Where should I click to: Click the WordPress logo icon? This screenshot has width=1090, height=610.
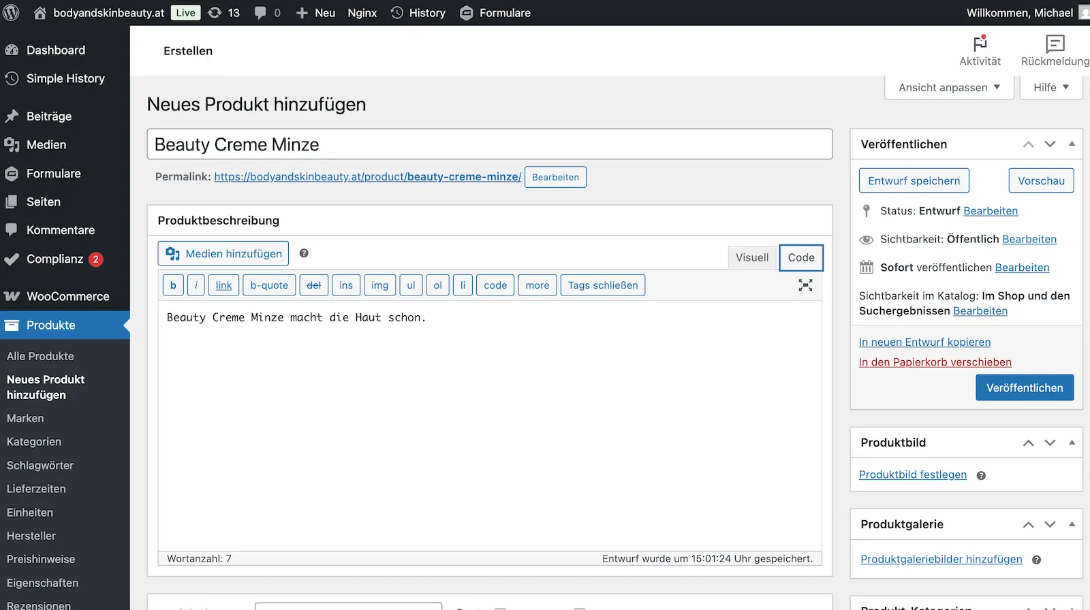(12, 12)
